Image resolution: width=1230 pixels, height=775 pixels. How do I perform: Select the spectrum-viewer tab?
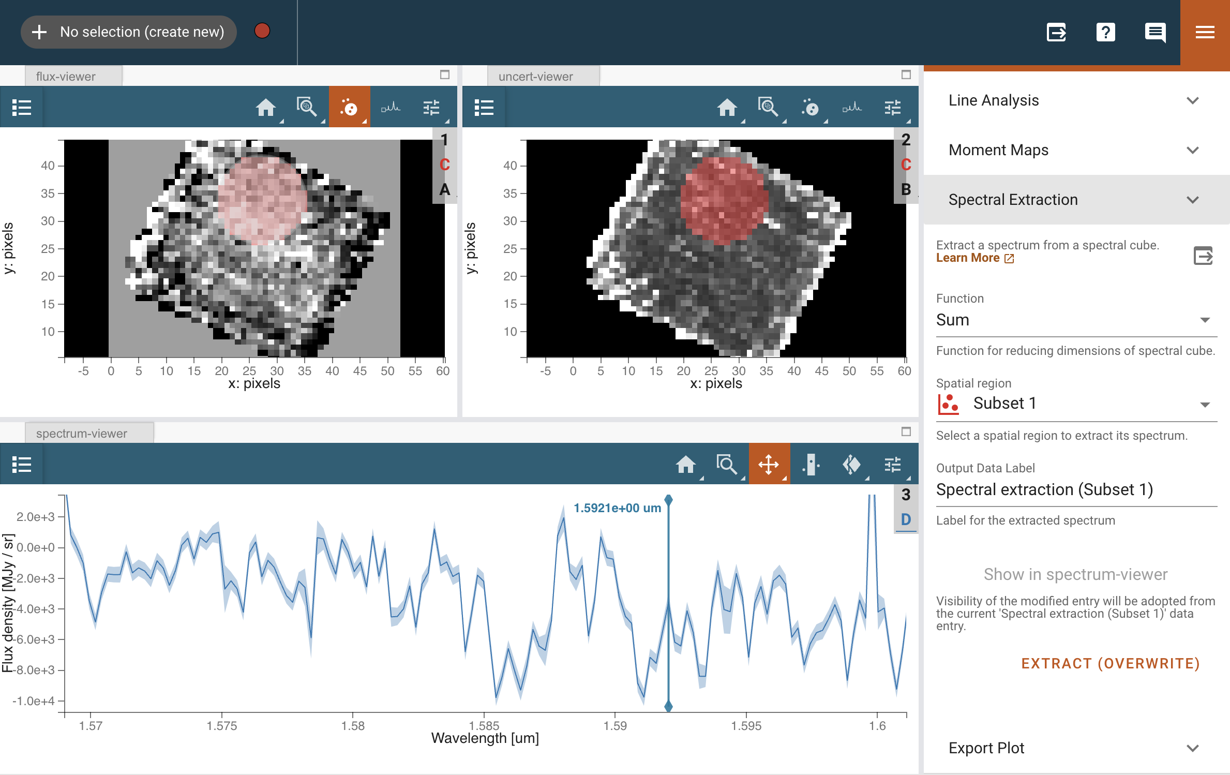(81, 433)
